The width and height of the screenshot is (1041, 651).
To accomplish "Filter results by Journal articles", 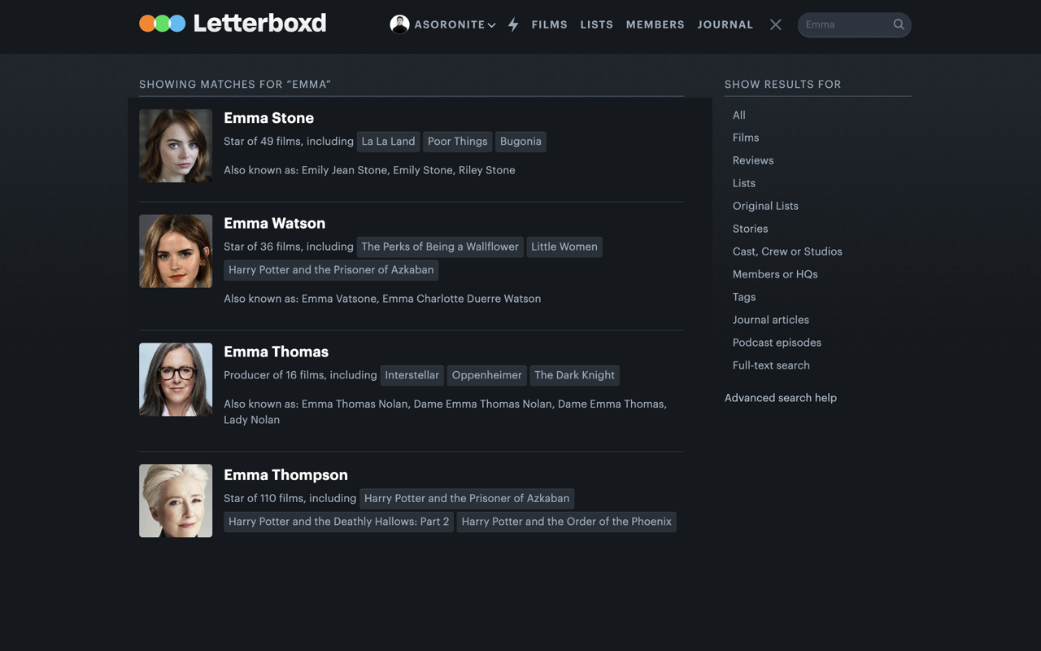I will point(771,321).
